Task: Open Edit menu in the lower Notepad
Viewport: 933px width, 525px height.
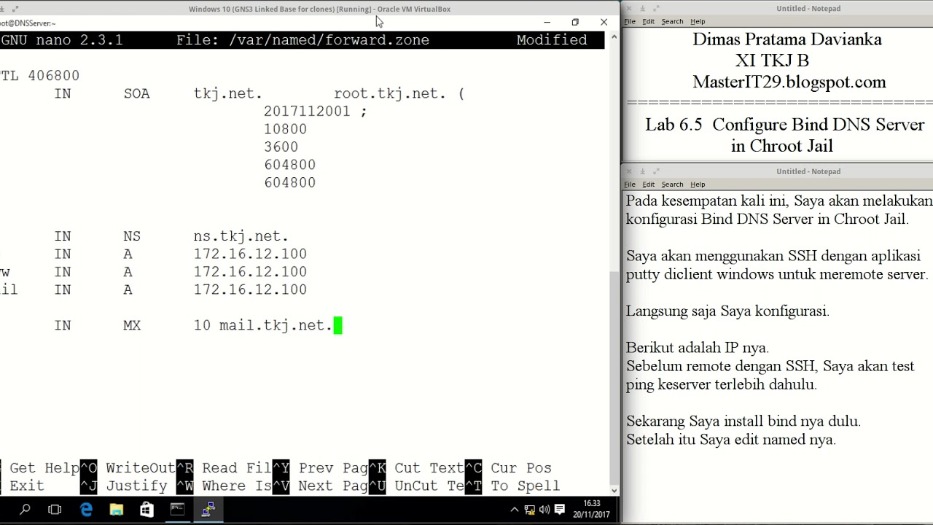Action: pyautogui.click(x=648, y=184)
